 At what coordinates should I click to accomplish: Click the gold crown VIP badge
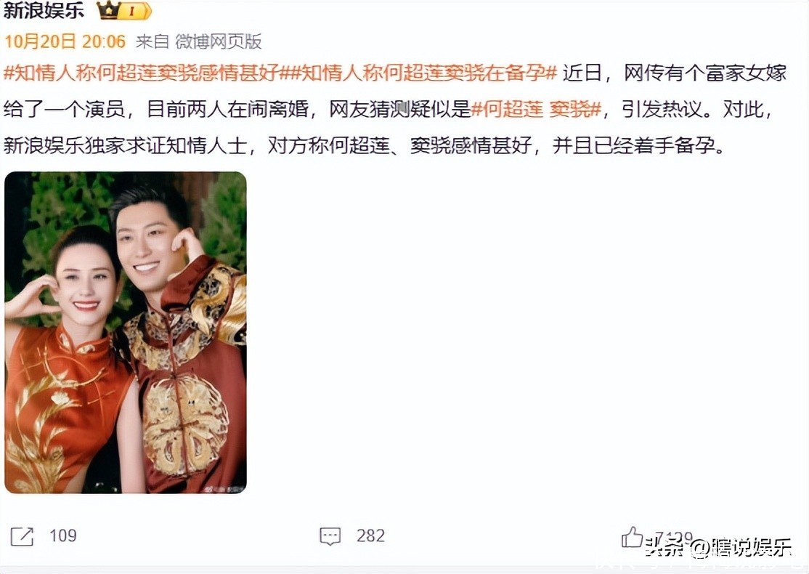[x=110, y=10]
